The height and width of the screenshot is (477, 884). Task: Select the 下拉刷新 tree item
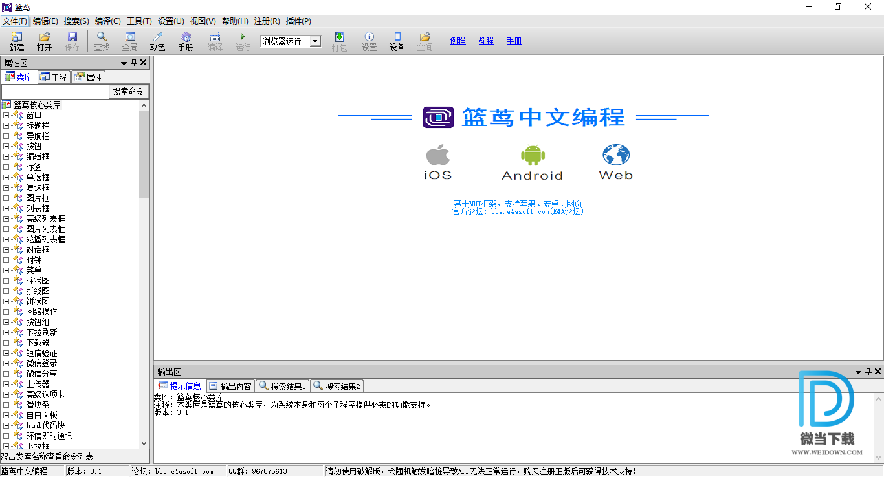click(x=41, y=332)
